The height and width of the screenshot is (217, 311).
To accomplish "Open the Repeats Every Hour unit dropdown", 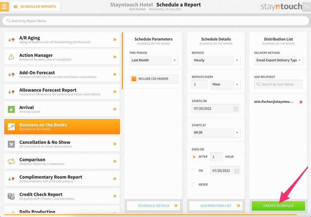I will [x=225, y=84].
